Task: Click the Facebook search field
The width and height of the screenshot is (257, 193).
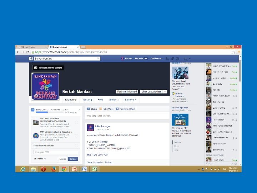Action: point(67,59)
